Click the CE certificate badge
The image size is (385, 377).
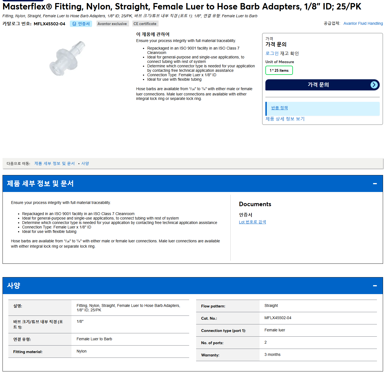145,24
